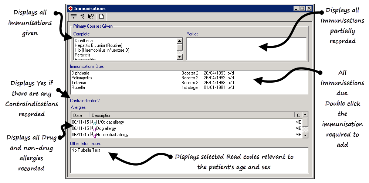This screenshot has width=369, height=183.
Task: Click the icon next to House dust allergy
Action: click(x=93, y=135)
